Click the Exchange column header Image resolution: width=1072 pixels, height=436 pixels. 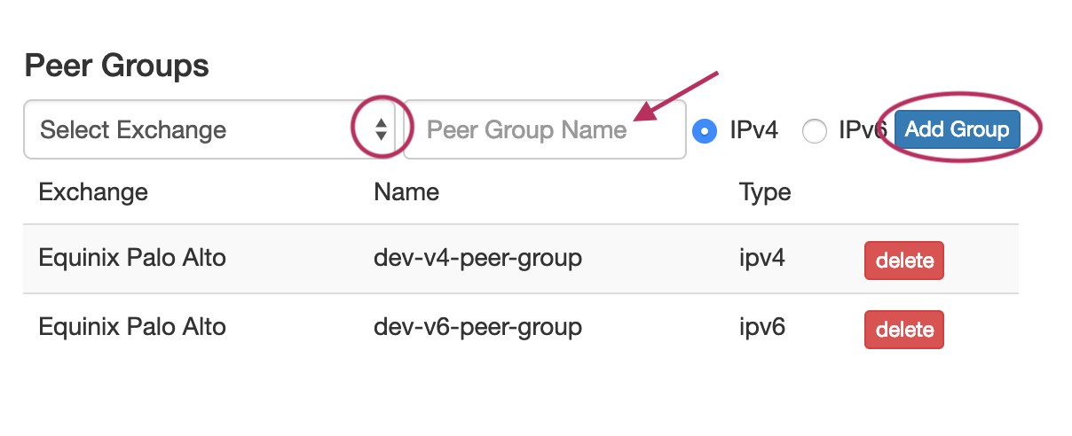click(x=93, y=191)
